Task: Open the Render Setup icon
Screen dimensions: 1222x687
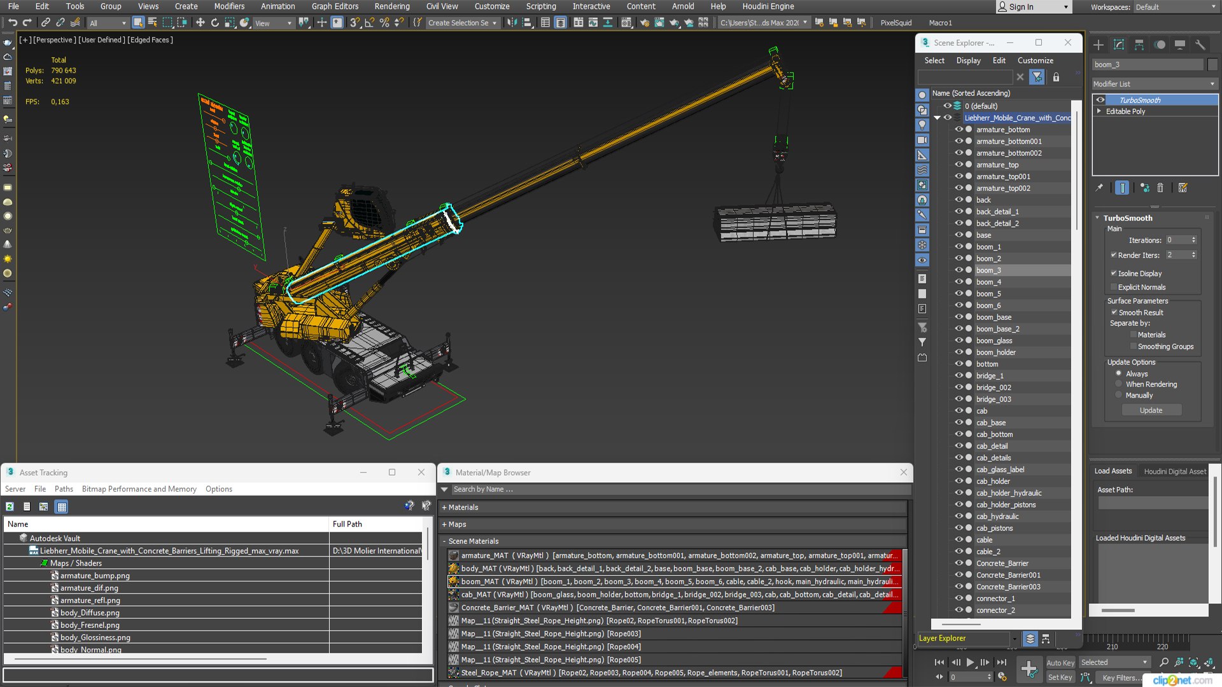Action: point(645,23)
